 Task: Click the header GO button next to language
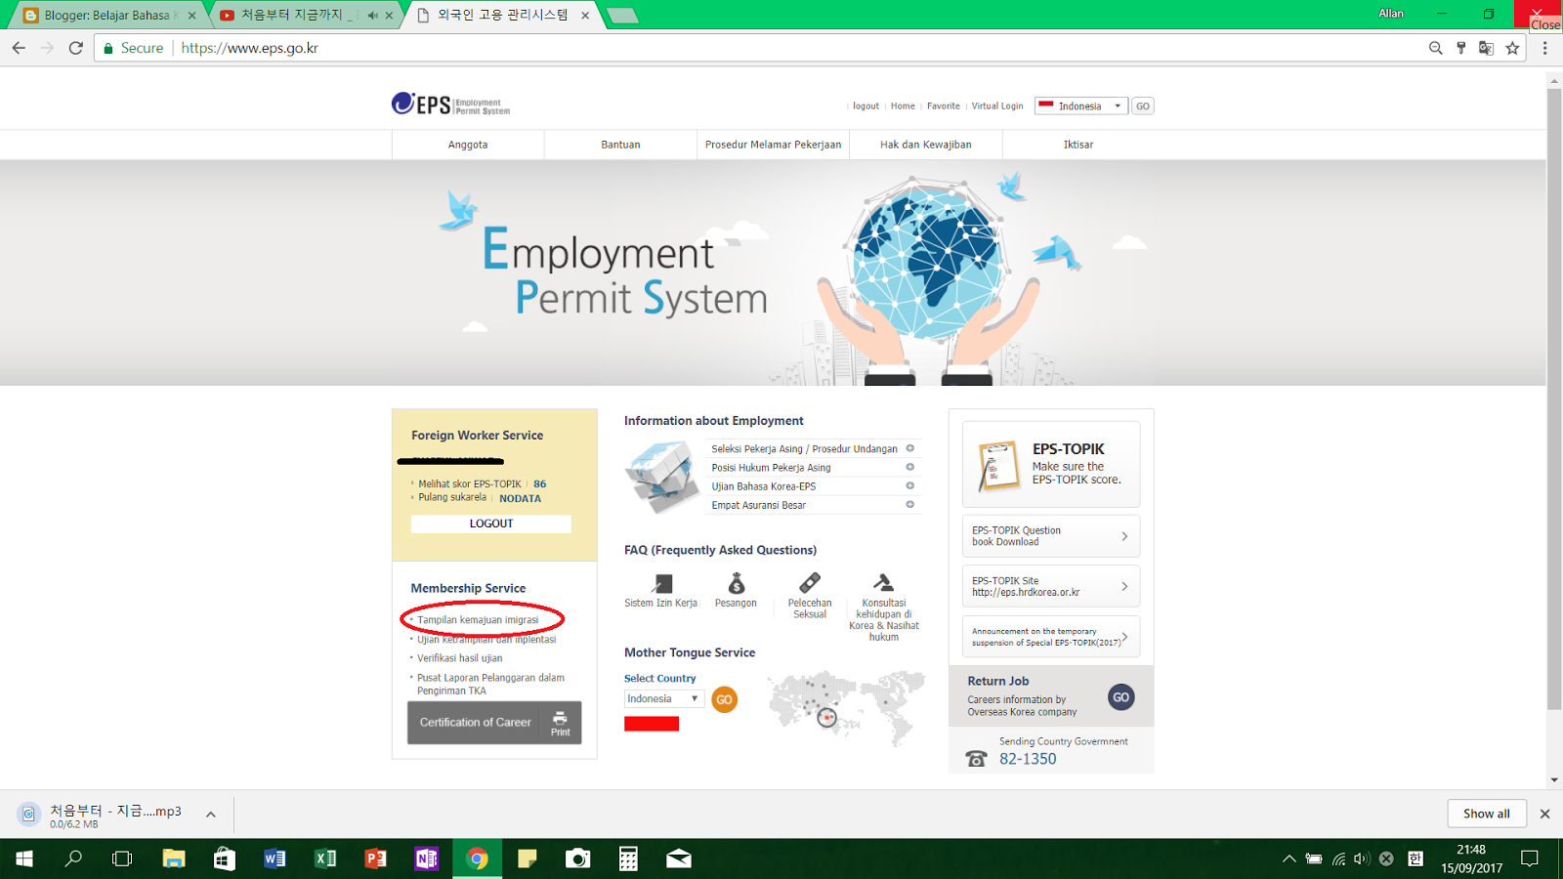(1142, 105)
